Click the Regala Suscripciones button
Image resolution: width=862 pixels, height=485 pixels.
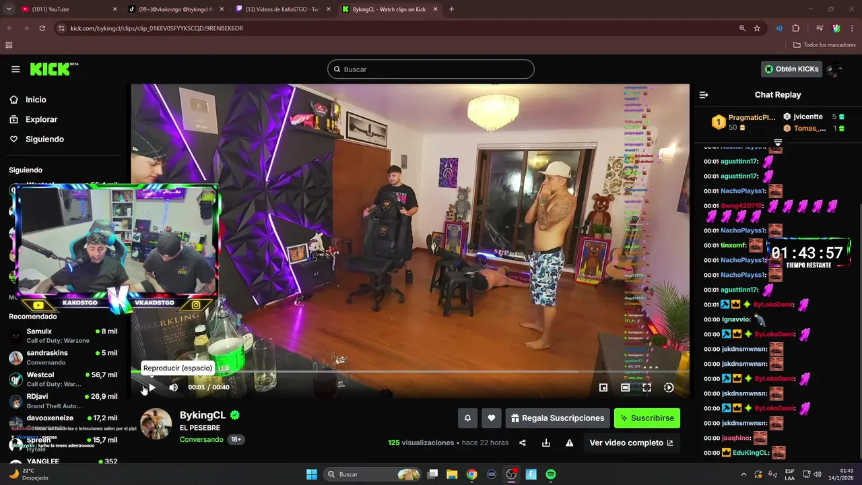click(x=558, y=418)
